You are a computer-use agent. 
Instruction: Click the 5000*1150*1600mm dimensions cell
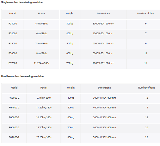point(104,118)
